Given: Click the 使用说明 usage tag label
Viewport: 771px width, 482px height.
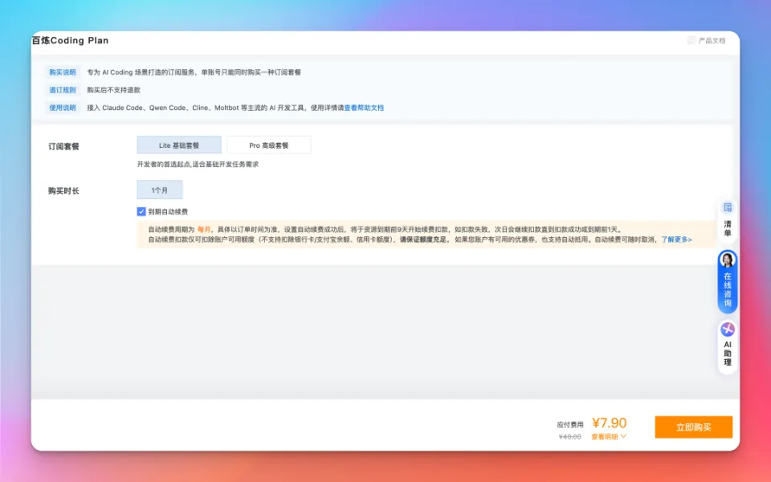Looking at the screenshot, I should point(63,108).
